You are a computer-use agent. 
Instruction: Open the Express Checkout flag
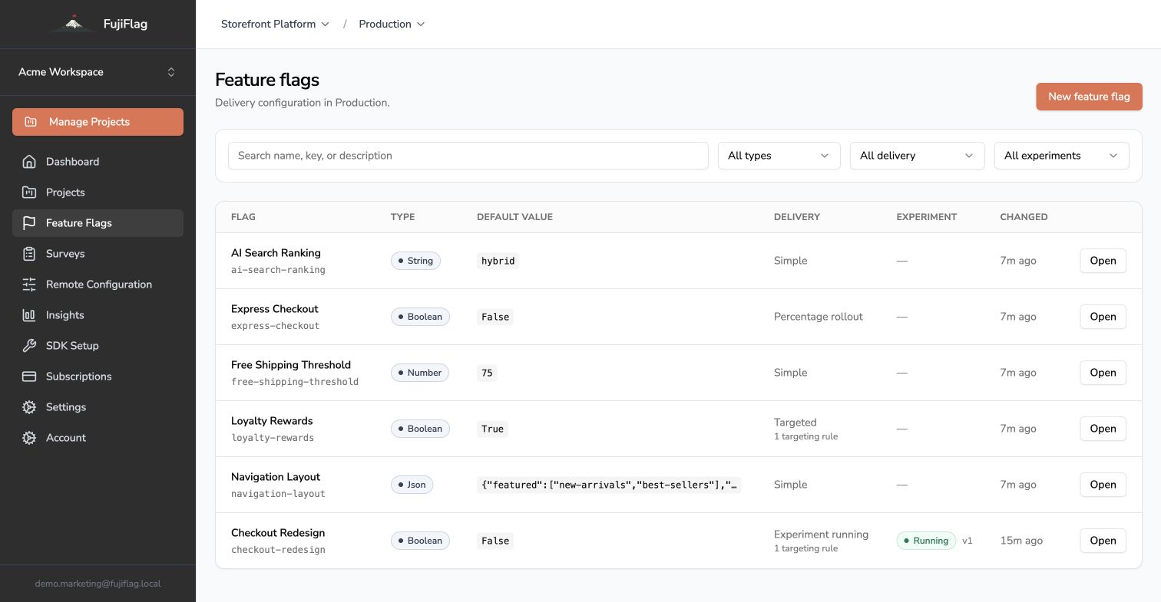tap(1103, 317)
